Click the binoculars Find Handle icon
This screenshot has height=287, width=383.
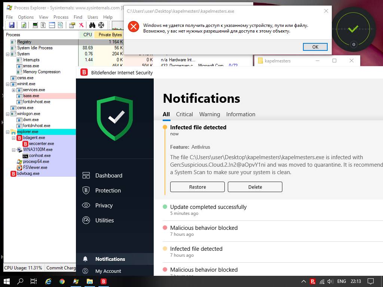click(92, 25)
